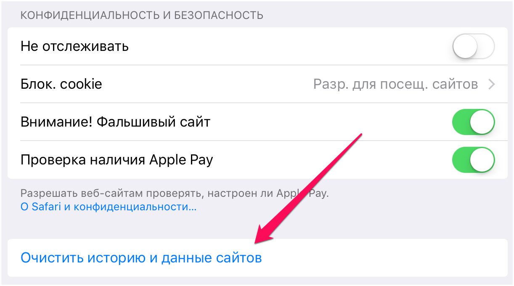Image resolution: width=514 pixels, height=286 pixels.
Task: Select Внимание! Фальшивый сайт row label
Action: 115,122
